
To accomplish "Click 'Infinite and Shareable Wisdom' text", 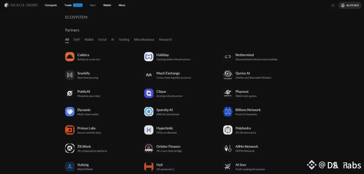I will (253, 78).
